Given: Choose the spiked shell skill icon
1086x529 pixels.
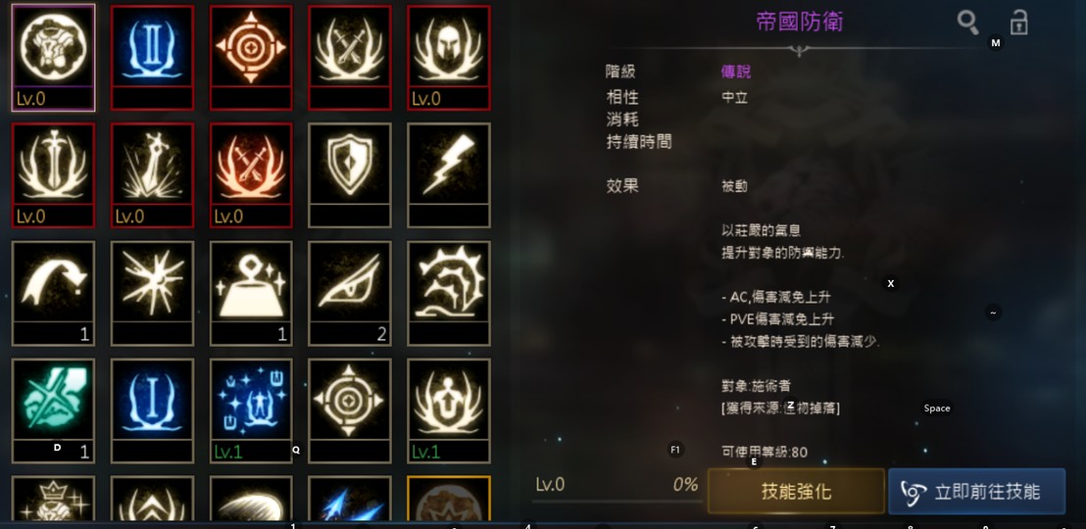Looking at the screenshot, I should (448, 293).
